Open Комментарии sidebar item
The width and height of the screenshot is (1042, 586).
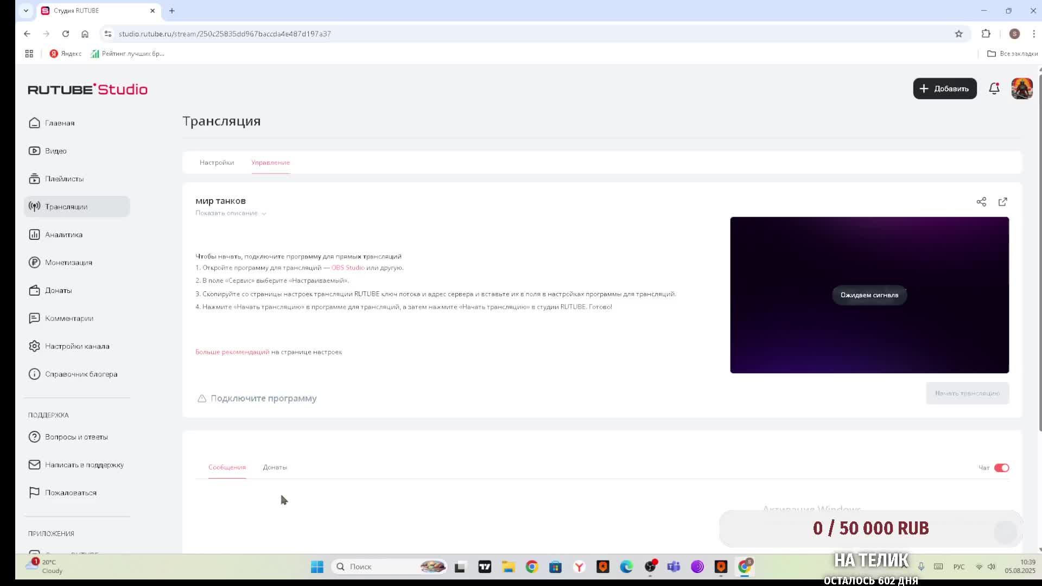click(x=69, y=319)
